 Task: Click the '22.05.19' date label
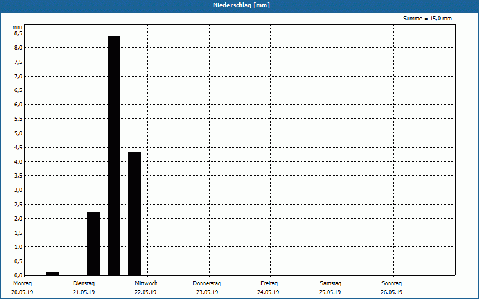pyautogui.click(x=145, y=292)
